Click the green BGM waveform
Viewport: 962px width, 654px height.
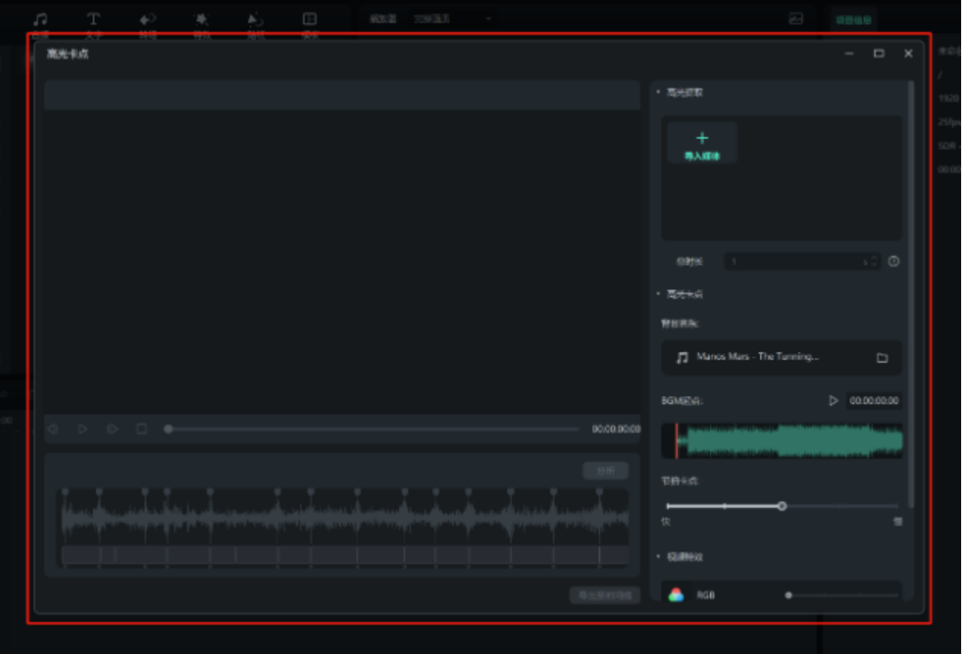click(x=790, y=441)
